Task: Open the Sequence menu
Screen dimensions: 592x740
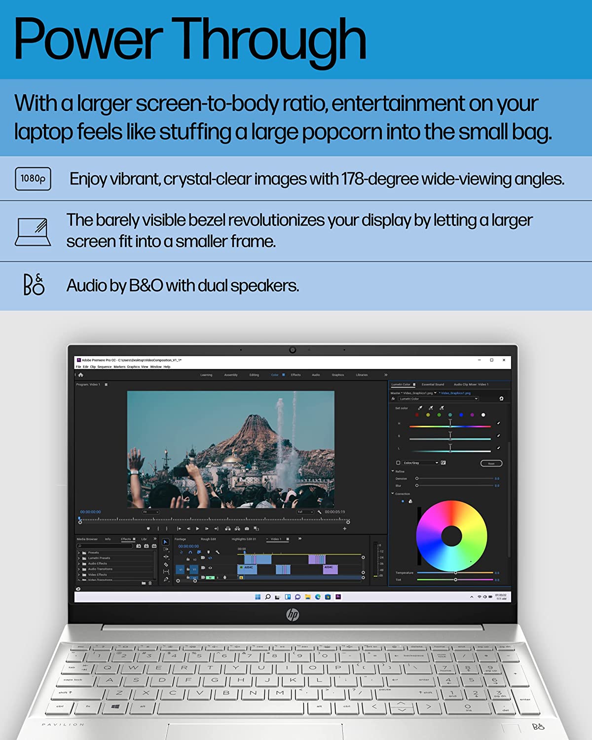Action: tap(104, 367)
